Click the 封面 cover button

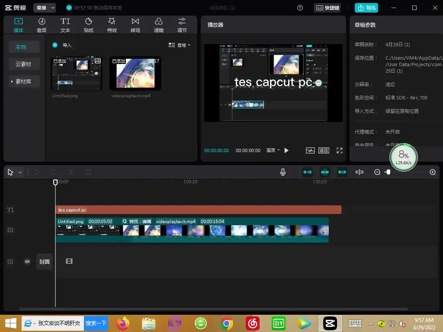45,262
